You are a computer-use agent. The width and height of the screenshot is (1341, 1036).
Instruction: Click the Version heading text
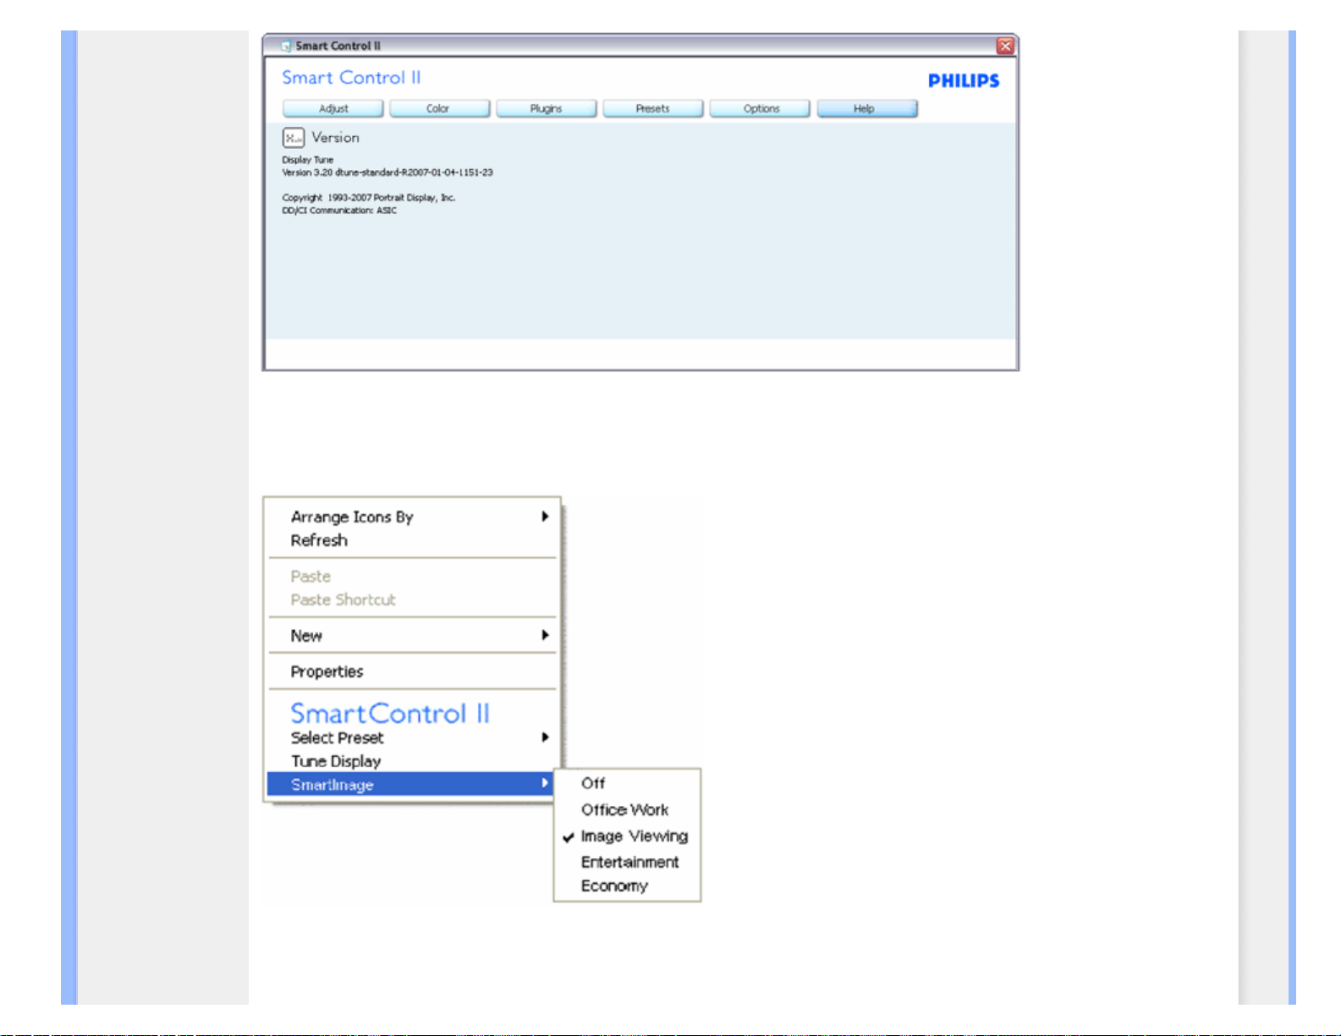pyautogui.click(x=335, y=137)
